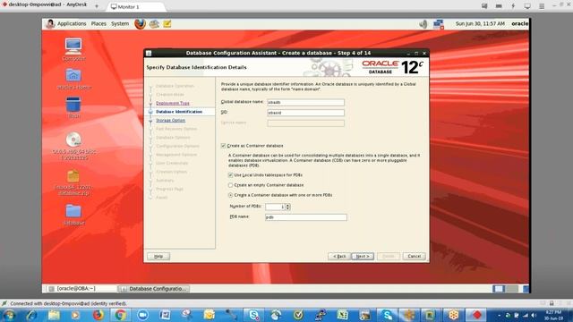Open the AnyDesk hamburger menu icon
Screen dimensions: 573x322
[x=542, y=6]
